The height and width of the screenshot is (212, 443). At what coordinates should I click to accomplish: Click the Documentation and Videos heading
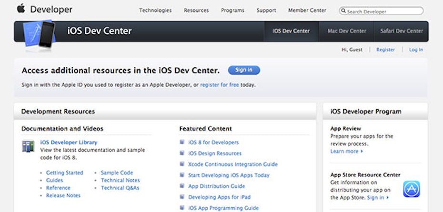(x=62, y=129)
